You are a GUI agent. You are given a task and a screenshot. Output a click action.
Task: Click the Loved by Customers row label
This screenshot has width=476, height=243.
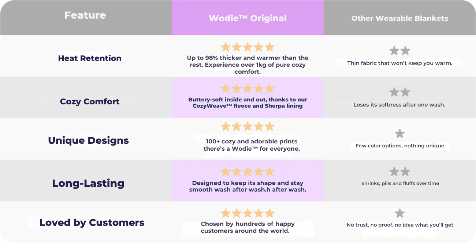(92, 223)
